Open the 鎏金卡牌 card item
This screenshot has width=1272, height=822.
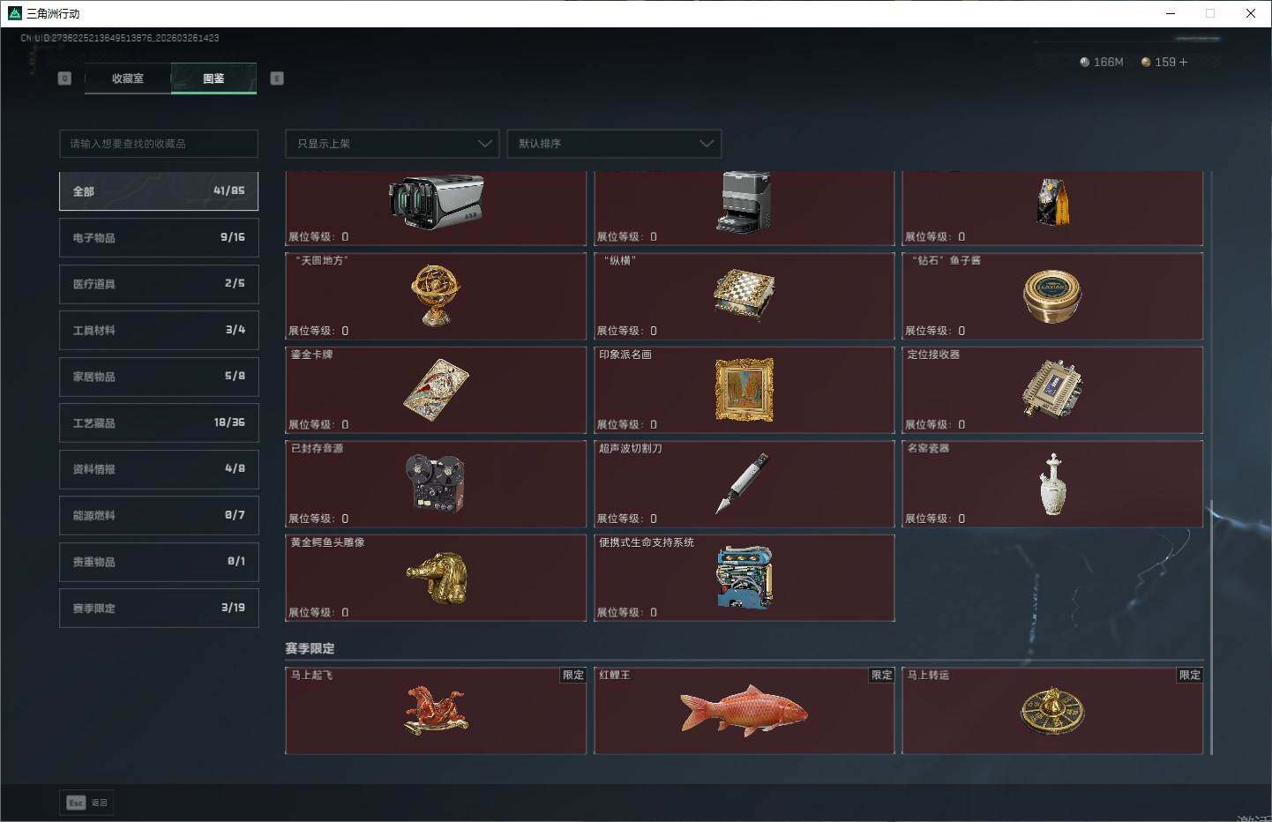click(436, 390)
